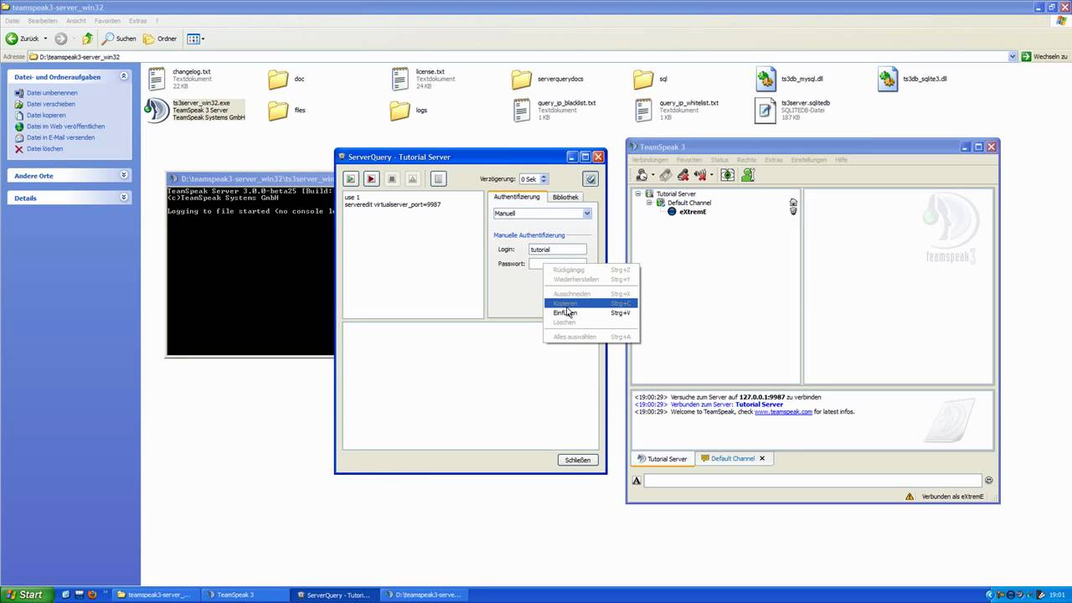
Task: Click the warning icon in TeamSpeak status bar
Action: point(910,497)
